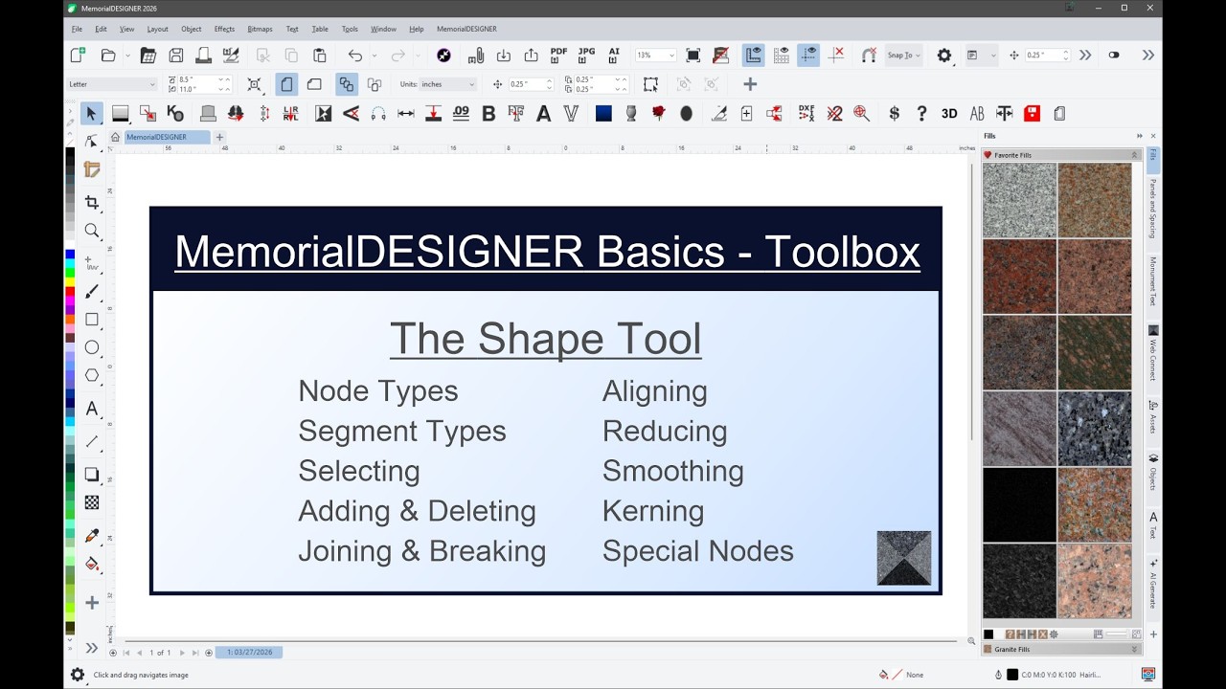The height and width of the screenshot is (689, 1226).
Task: Select the Crop tool in the toolbox
Action: point(92,202)
